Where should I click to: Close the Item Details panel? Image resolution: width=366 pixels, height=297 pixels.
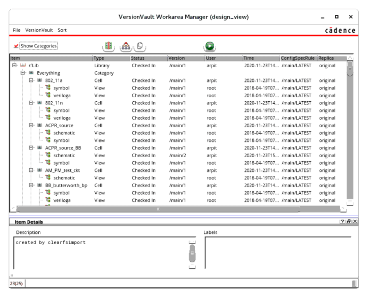[355, 221]
